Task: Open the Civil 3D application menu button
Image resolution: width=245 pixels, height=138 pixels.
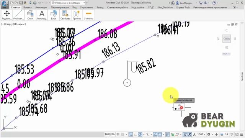Action: pyautogui.click(x=5, y=5)
